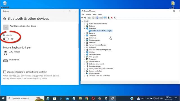This screenshot has width=180, height=101.
Task: Collapse the Bluetooth category
Action: coord(85,28)
